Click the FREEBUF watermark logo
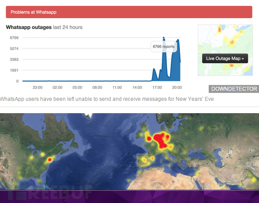 [49, 192]
